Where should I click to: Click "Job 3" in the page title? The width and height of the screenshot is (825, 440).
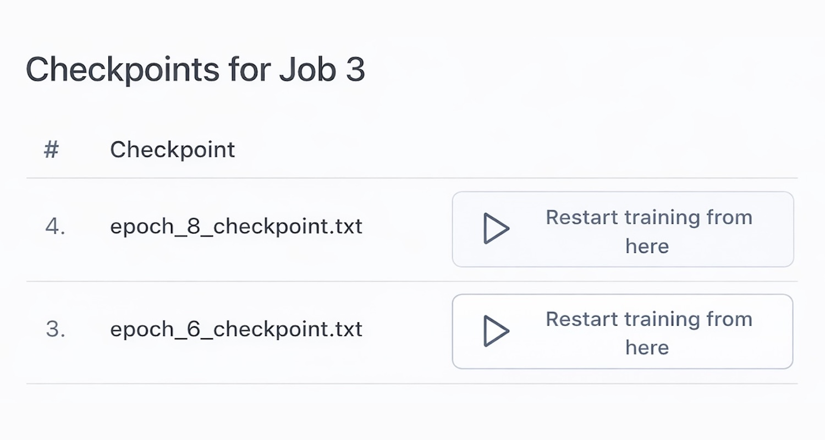tap(322, 70)
